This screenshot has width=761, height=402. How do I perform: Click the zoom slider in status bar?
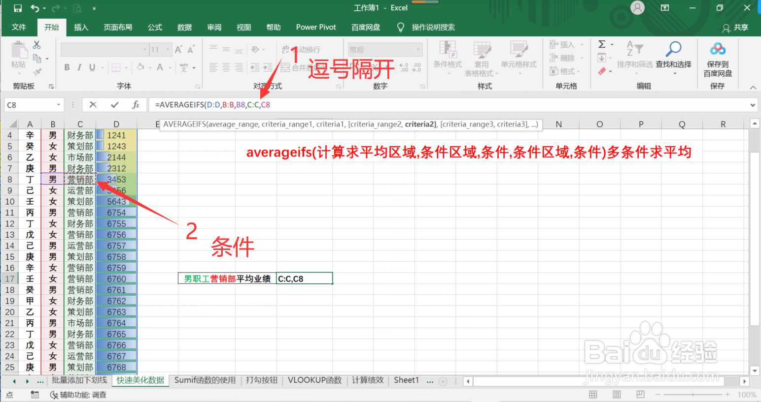[693, 395]
